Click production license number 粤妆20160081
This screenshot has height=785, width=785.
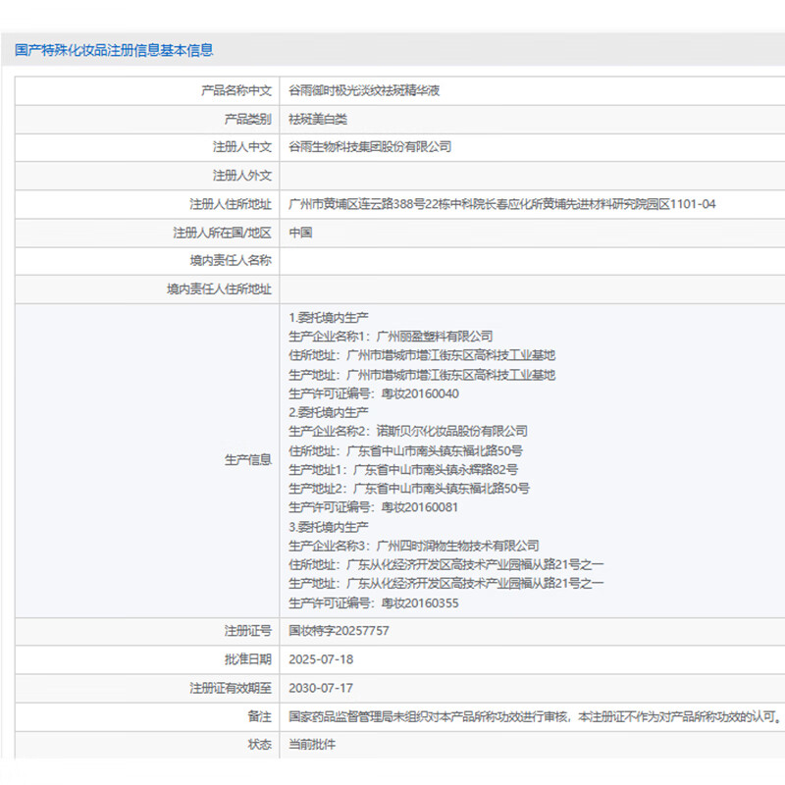(419, 507)
